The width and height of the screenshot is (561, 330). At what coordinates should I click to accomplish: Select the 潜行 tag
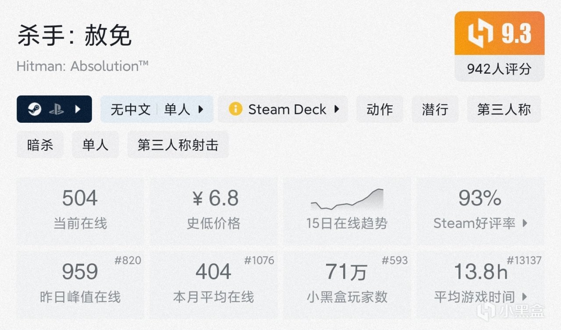(x=435, y=109)
